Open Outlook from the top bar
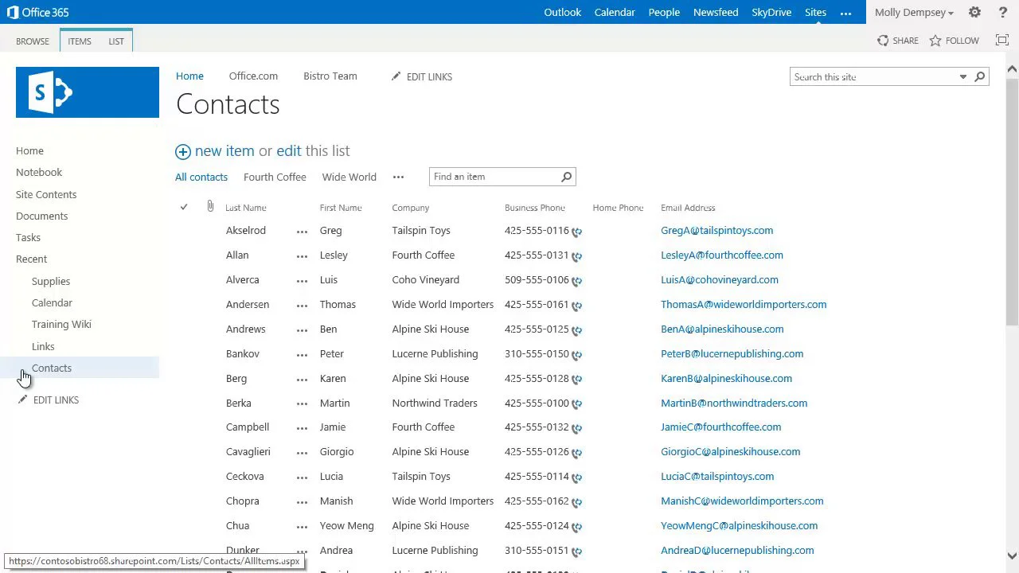This screenshot has height=573, width=1019. pos(563,13)
